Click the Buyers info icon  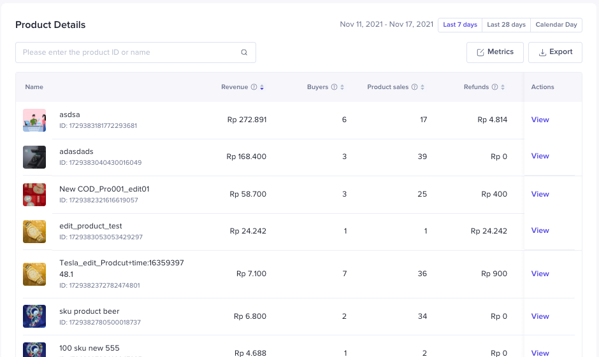334,87
